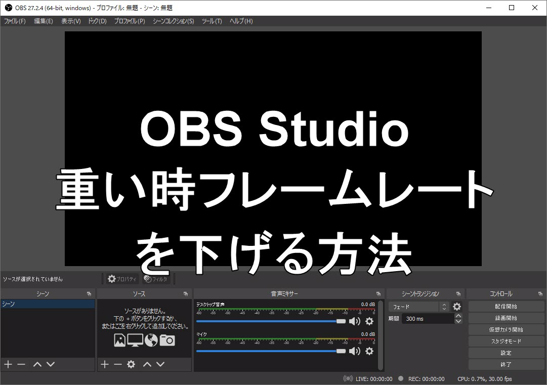
Task: Click the 0.0 dB value for マイク
Action: click(368, 334)
